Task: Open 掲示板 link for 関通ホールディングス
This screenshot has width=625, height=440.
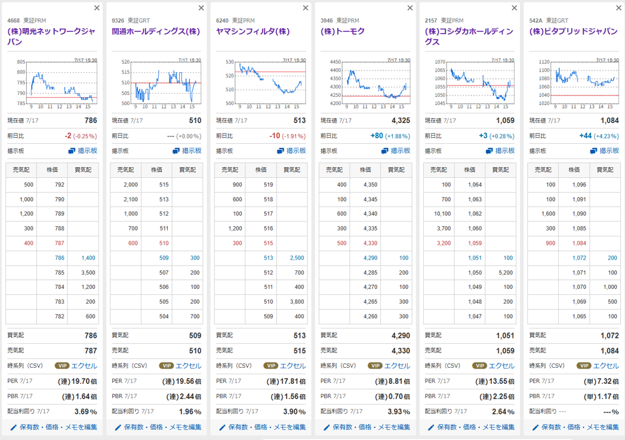Action: tap(187, 150)
